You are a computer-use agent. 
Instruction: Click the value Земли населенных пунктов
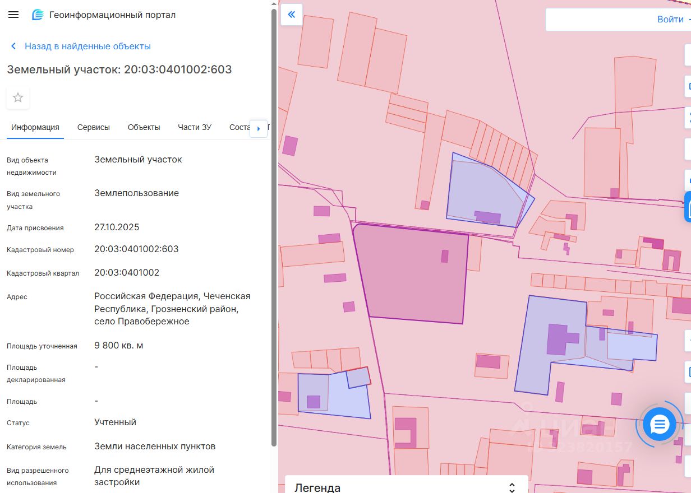coord(155,446)
